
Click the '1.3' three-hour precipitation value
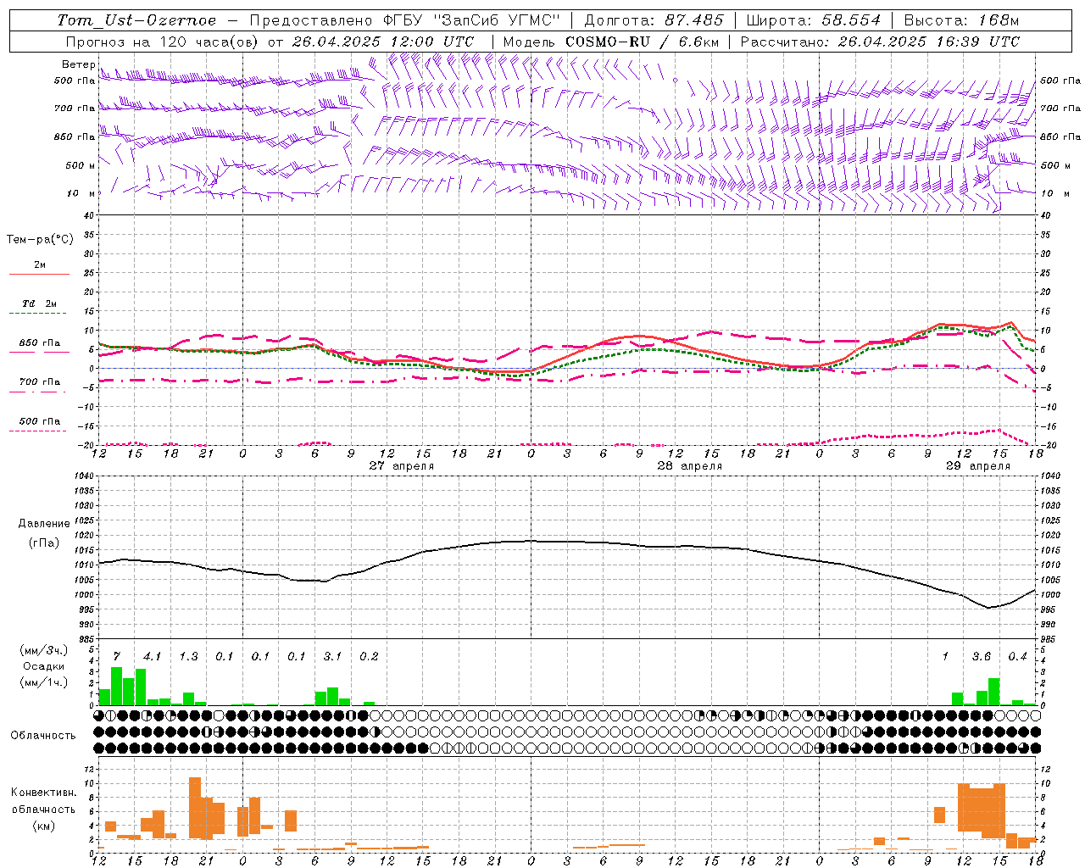pos(188,657)
